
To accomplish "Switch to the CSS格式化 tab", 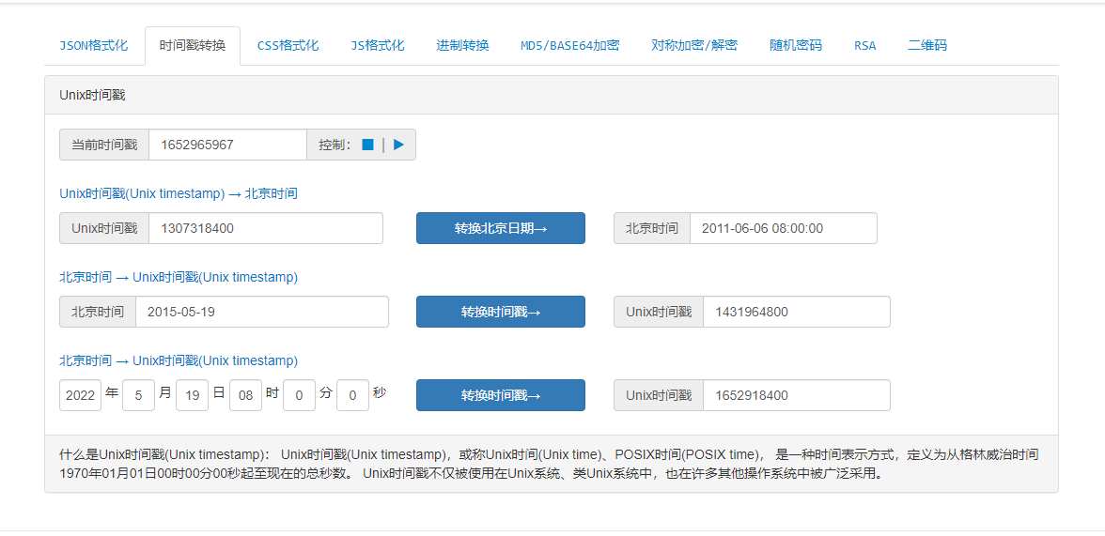I will coord(288,46).
